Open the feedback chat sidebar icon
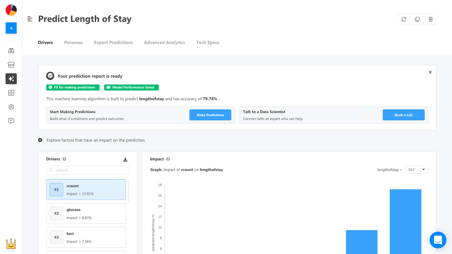 pyautogui.click(x=11, y=121)
